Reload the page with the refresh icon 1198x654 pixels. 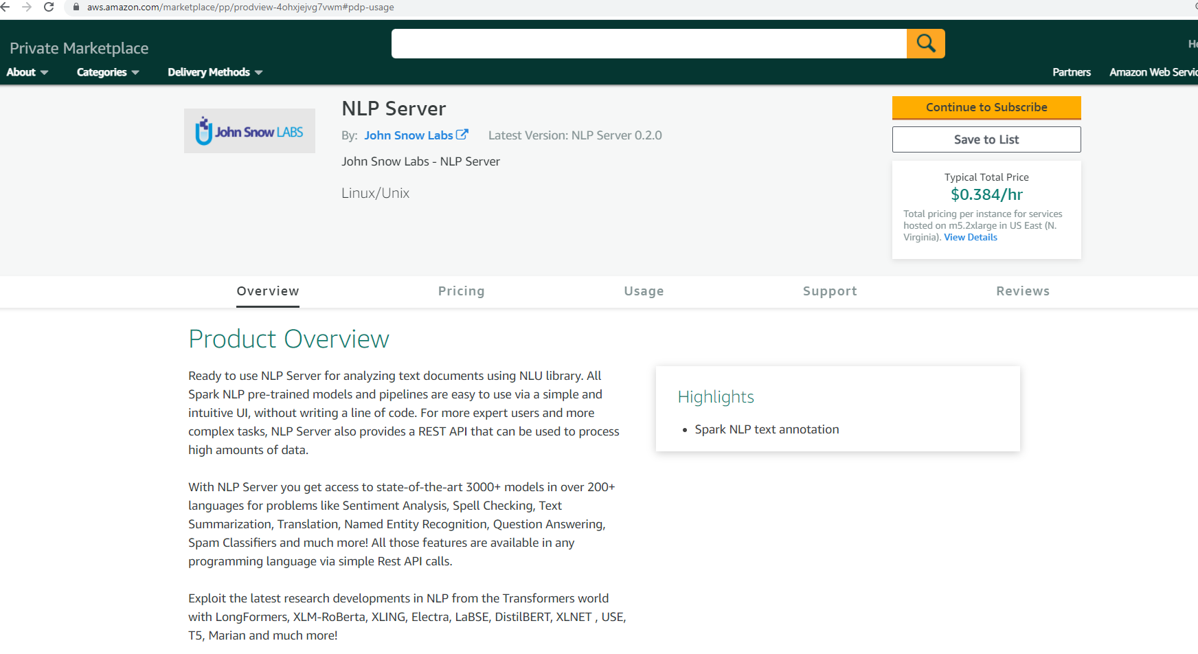[49, 7]
